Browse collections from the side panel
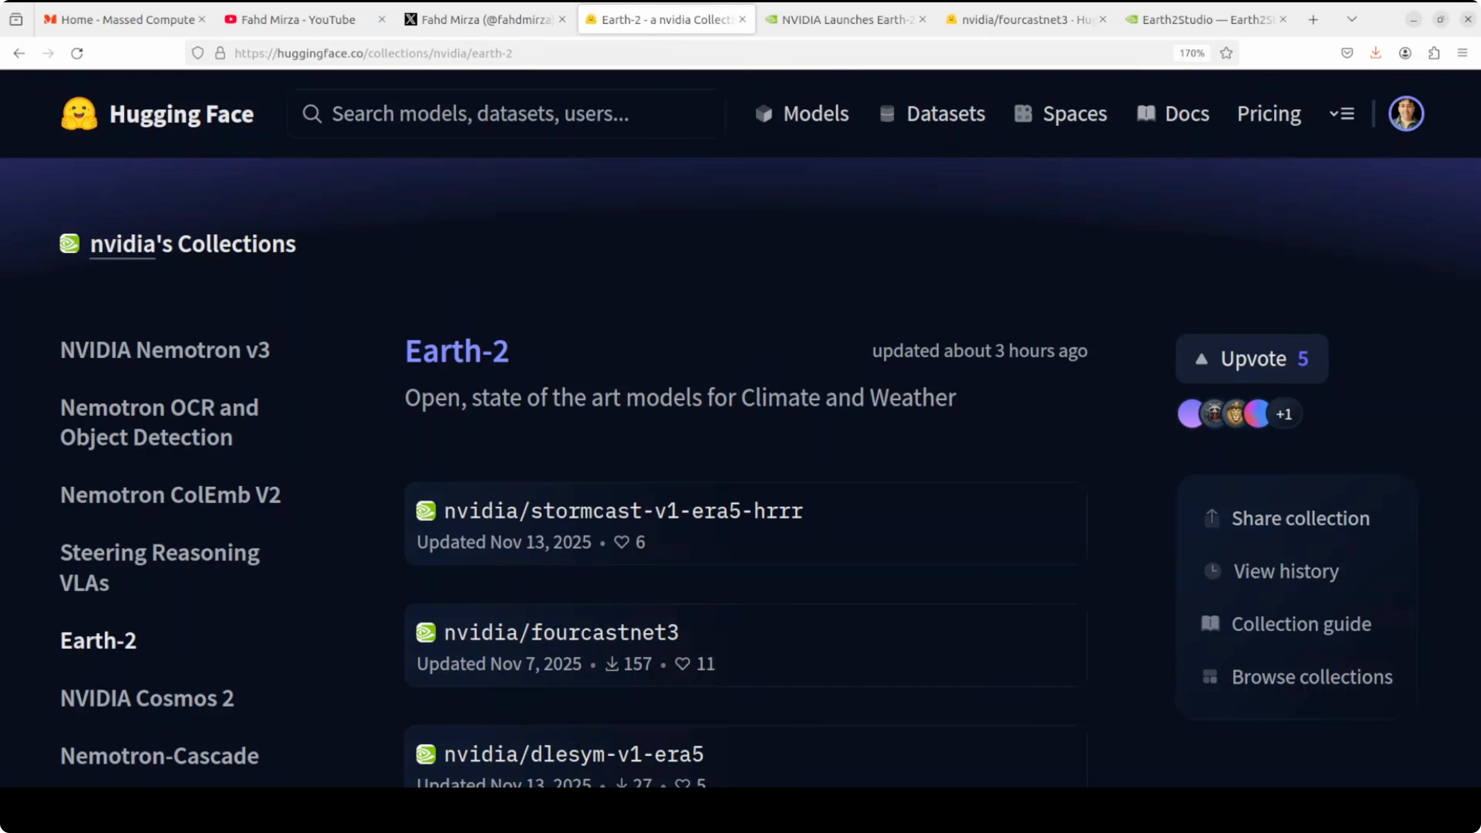 (x=1312, y=676)
